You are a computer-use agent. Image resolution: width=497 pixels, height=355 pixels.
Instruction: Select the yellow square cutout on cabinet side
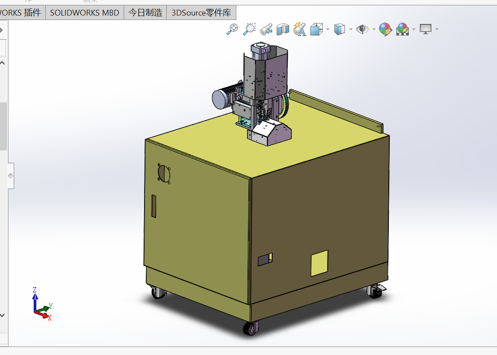pyautogui.click(x=319, y=263)
